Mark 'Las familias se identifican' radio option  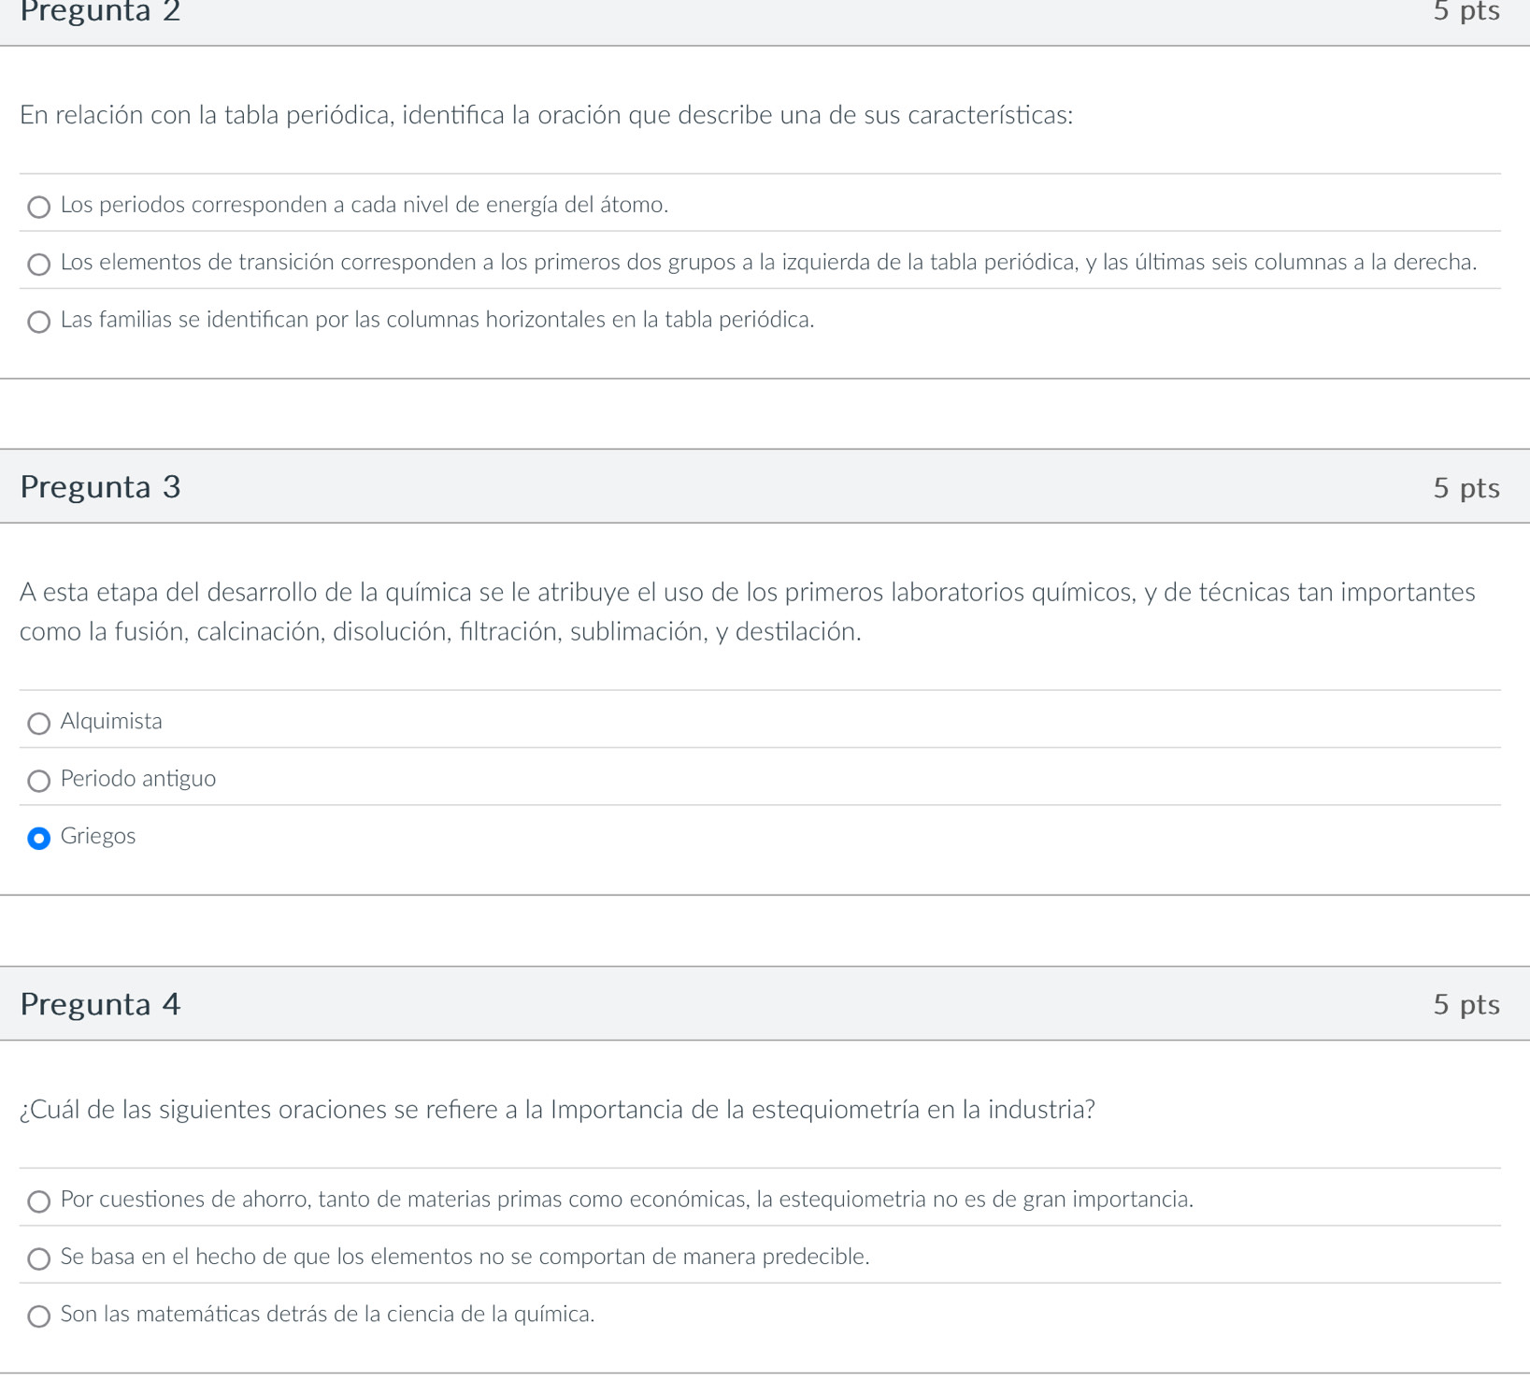pyautogui.click(x=38, y=322)
